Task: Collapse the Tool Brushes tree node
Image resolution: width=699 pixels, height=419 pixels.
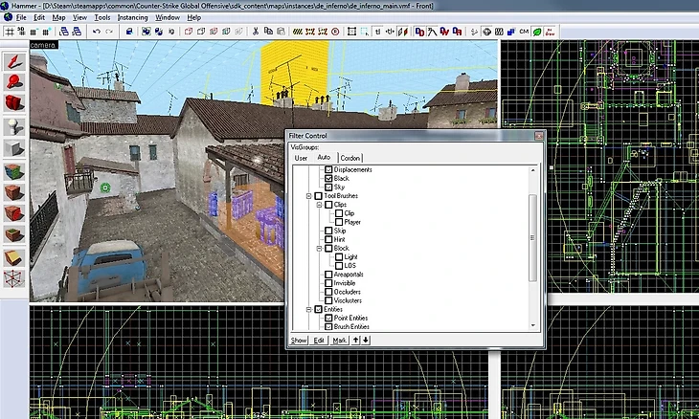Action: pos(308,196)
